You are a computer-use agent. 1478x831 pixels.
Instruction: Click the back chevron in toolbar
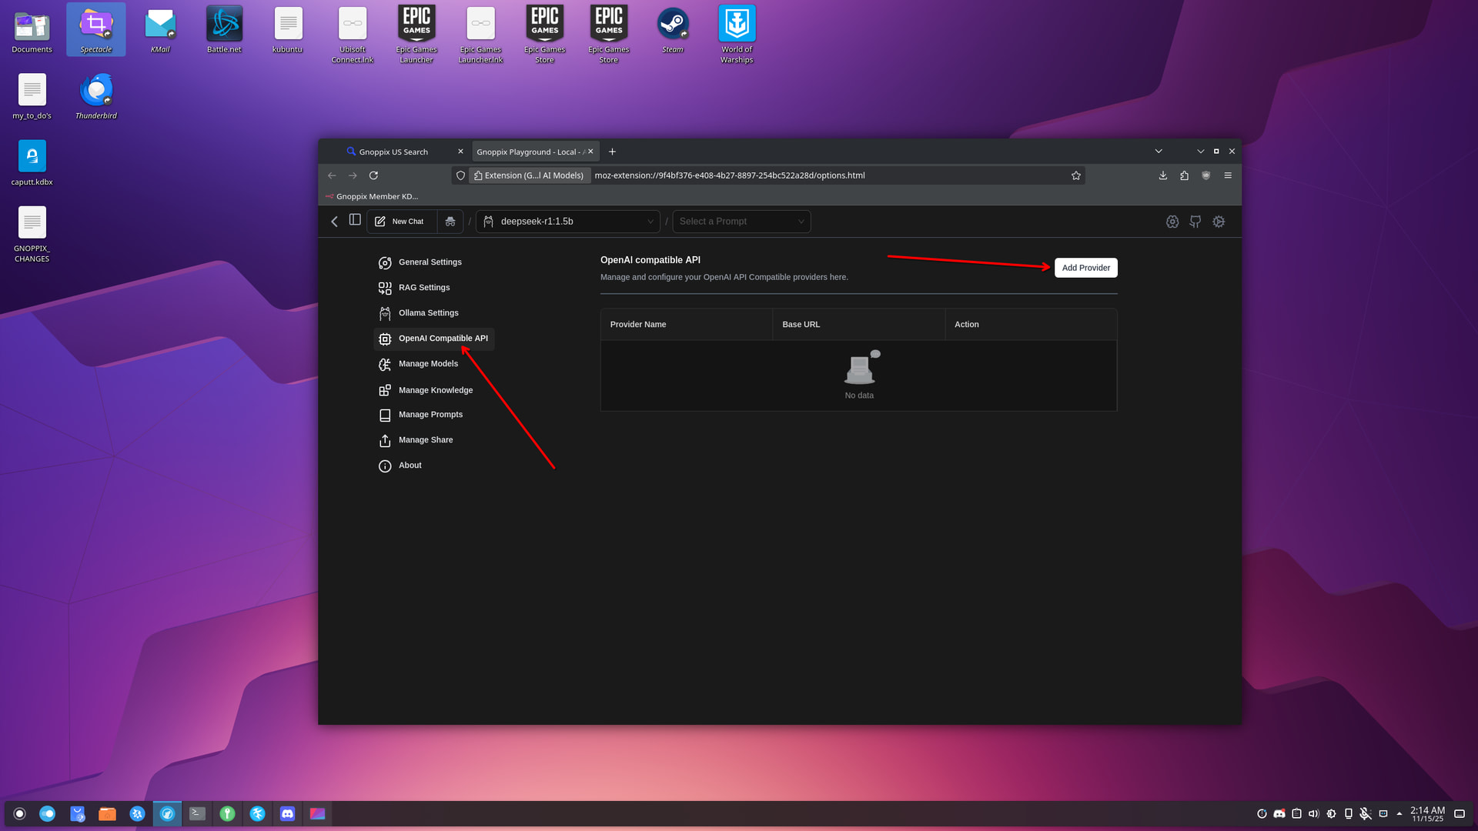334,222
